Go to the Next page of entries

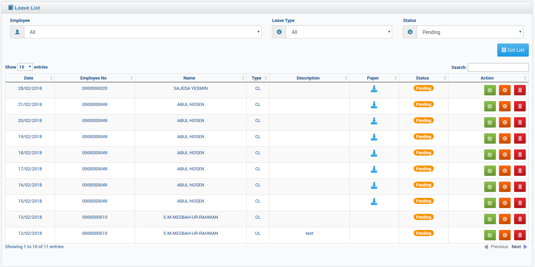point(519,247)
